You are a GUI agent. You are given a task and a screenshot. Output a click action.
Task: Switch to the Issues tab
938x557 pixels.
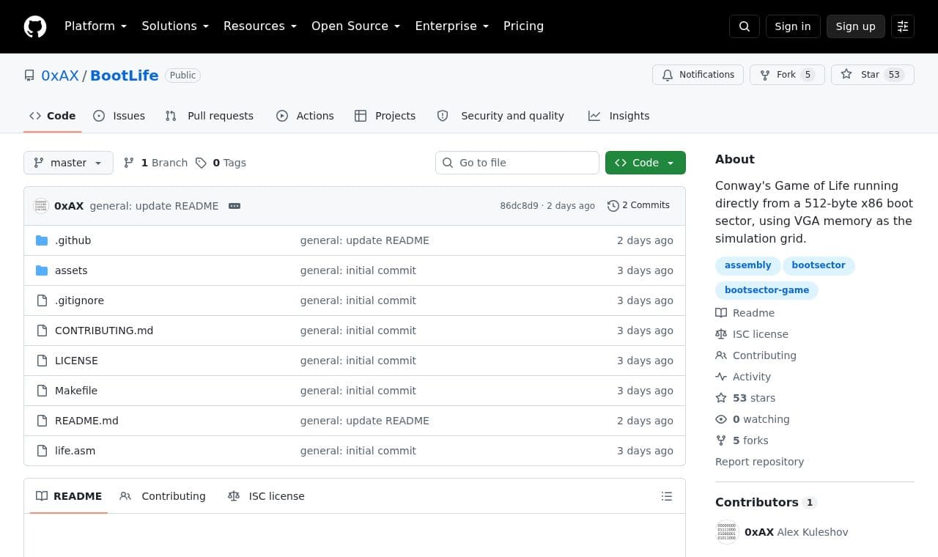(119, 116)
